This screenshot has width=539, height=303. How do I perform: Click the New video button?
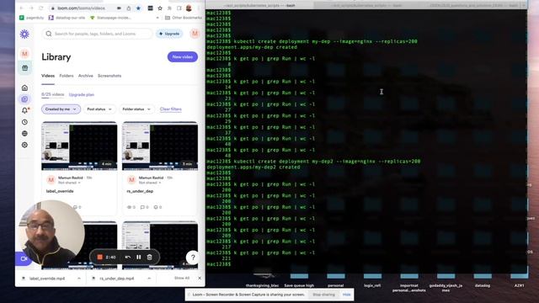pos(183,56)
